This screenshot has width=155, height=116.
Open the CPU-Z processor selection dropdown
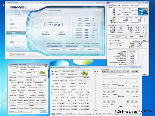(121, 37)
